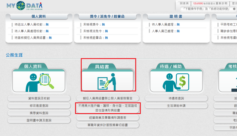Viewport: 237px width, 136px height.
Task: Open the 個人資料 folder icon
Action: 39,78
